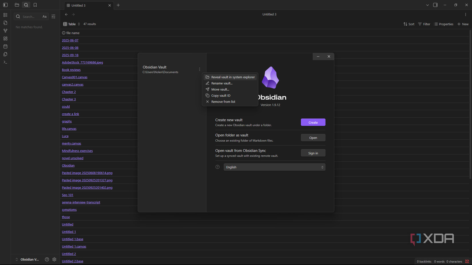472x265 pixels.
Task: Click the Sign in button
Action: (x=313, y=153)
